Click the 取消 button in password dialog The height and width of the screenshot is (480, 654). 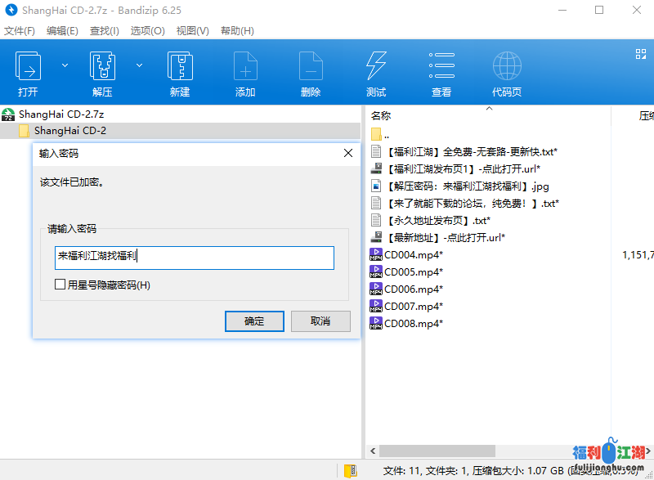320,321
